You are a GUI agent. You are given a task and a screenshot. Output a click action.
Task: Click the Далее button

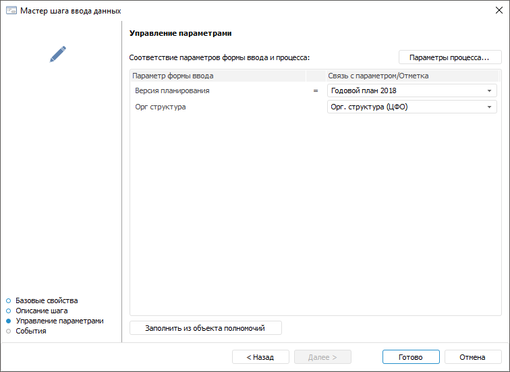322,357
